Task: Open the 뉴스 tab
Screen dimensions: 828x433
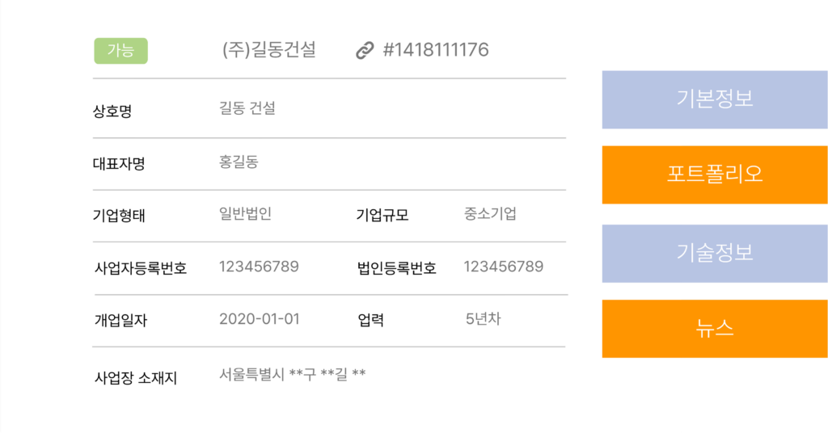Action: tap(714, 328)
